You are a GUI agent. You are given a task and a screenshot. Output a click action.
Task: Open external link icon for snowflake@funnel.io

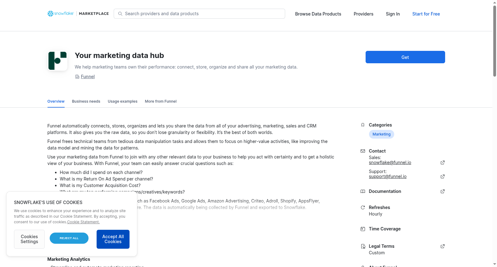click(x=443, y=162)
